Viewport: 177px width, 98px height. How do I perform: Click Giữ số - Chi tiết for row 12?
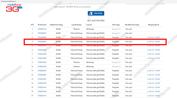(x=154, y=75)
